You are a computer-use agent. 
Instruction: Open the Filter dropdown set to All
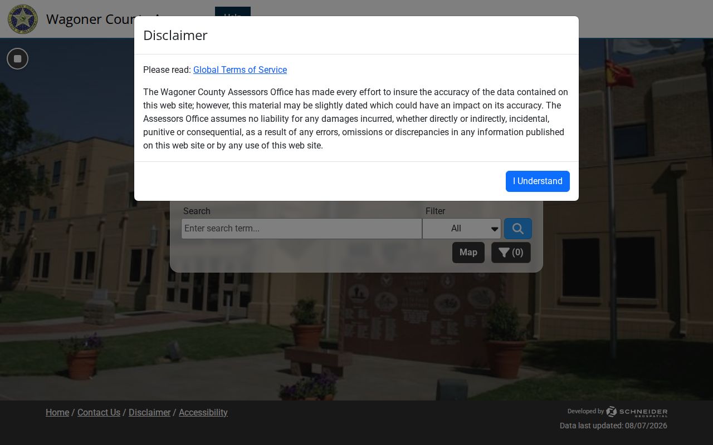point(462,229)
